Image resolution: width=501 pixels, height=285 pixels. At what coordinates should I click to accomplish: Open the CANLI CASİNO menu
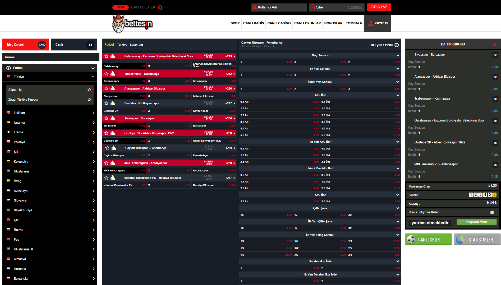[279, 23]
